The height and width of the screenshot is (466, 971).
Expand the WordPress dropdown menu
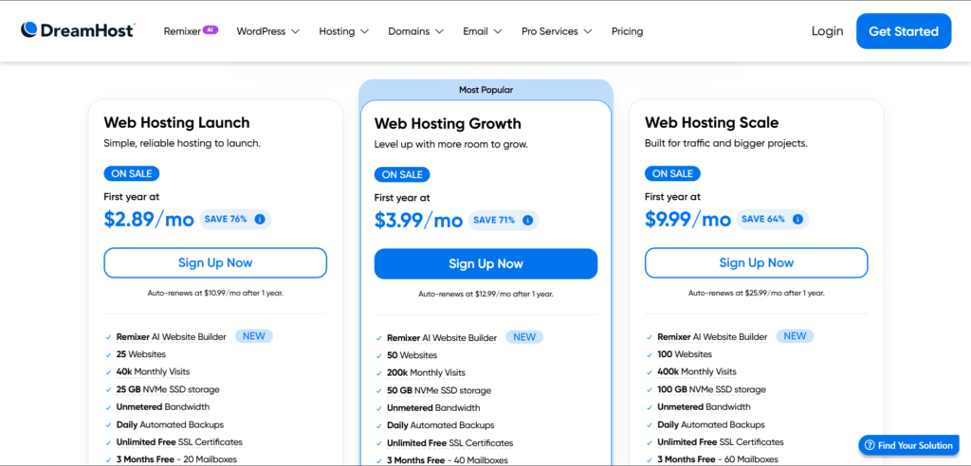267,31
